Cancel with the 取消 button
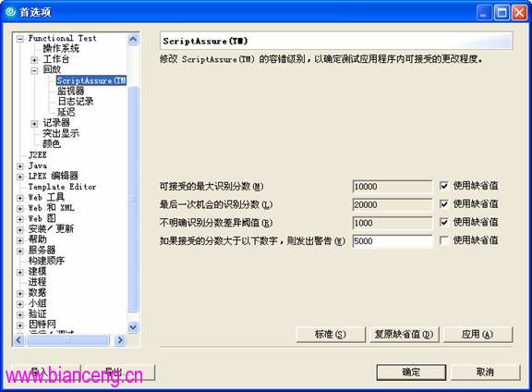 point(486,373)
